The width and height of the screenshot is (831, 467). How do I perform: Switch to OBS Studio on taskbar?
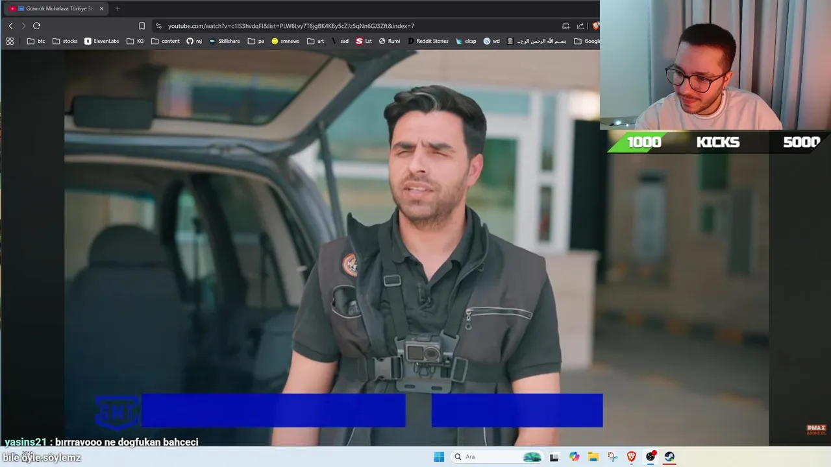click(x=651, y=457)
